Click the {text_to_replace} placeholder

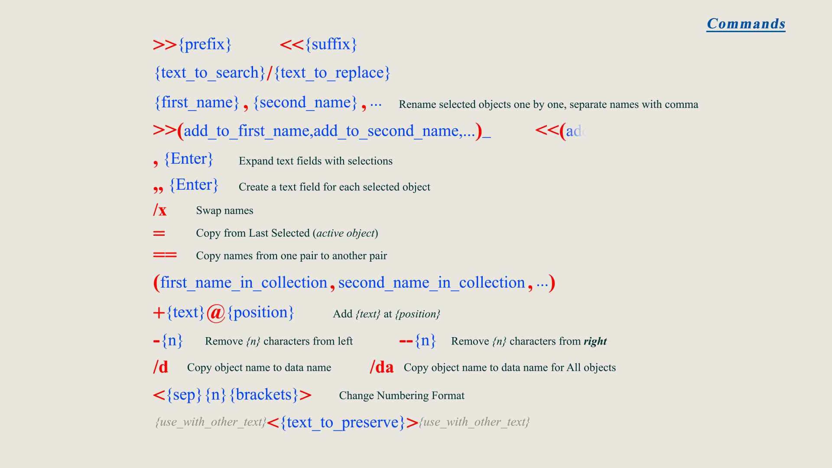pos(332,73)
